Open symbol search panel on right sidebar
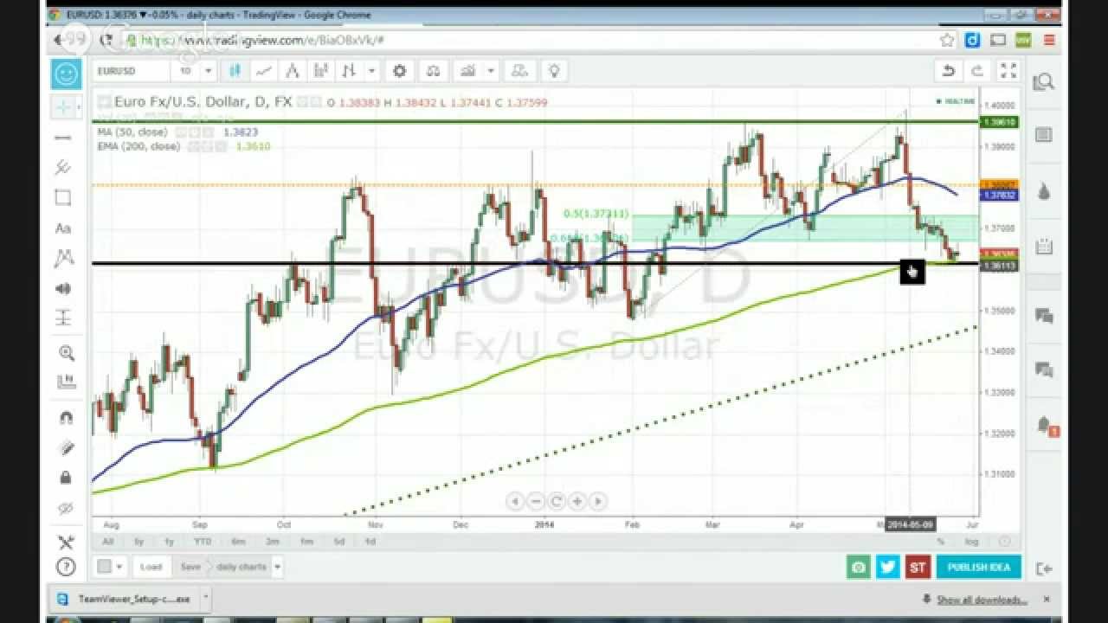 [1044, 82]
